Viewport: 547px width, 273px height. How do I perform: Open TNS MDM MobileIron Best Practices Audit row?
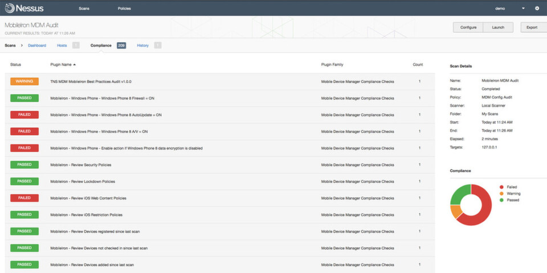(220, 81)
